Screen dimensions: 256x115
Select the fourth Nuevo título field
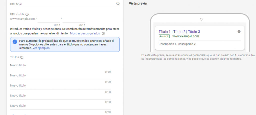point(60,95)
